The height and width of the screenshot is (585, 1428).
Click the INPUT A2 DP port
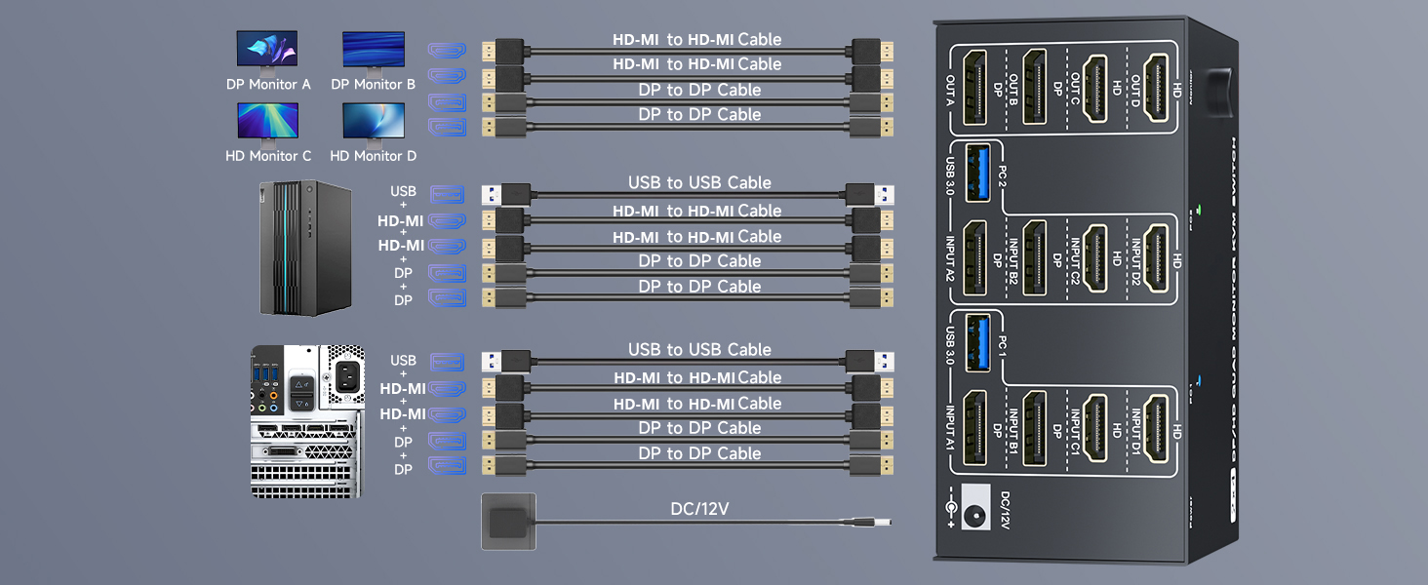click(974, 257)
